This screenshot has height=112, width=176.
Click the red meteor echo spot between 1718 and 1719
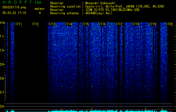(x=146, y=87)
